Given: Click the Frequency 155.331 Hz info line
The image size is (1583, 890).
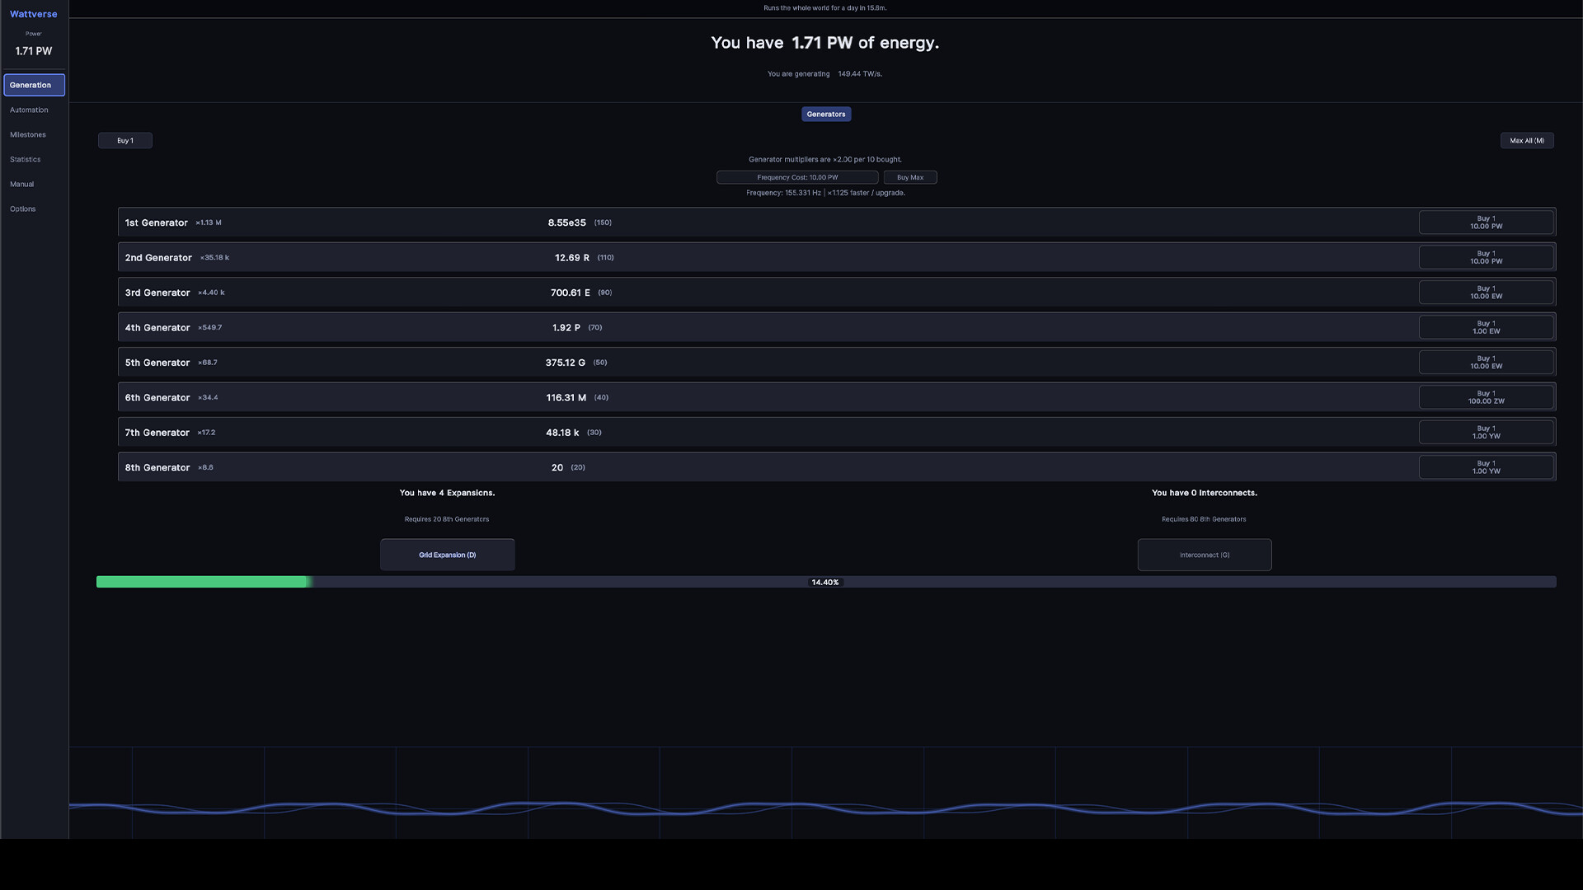Looking at the screenshot, I should tap(825, 193).
